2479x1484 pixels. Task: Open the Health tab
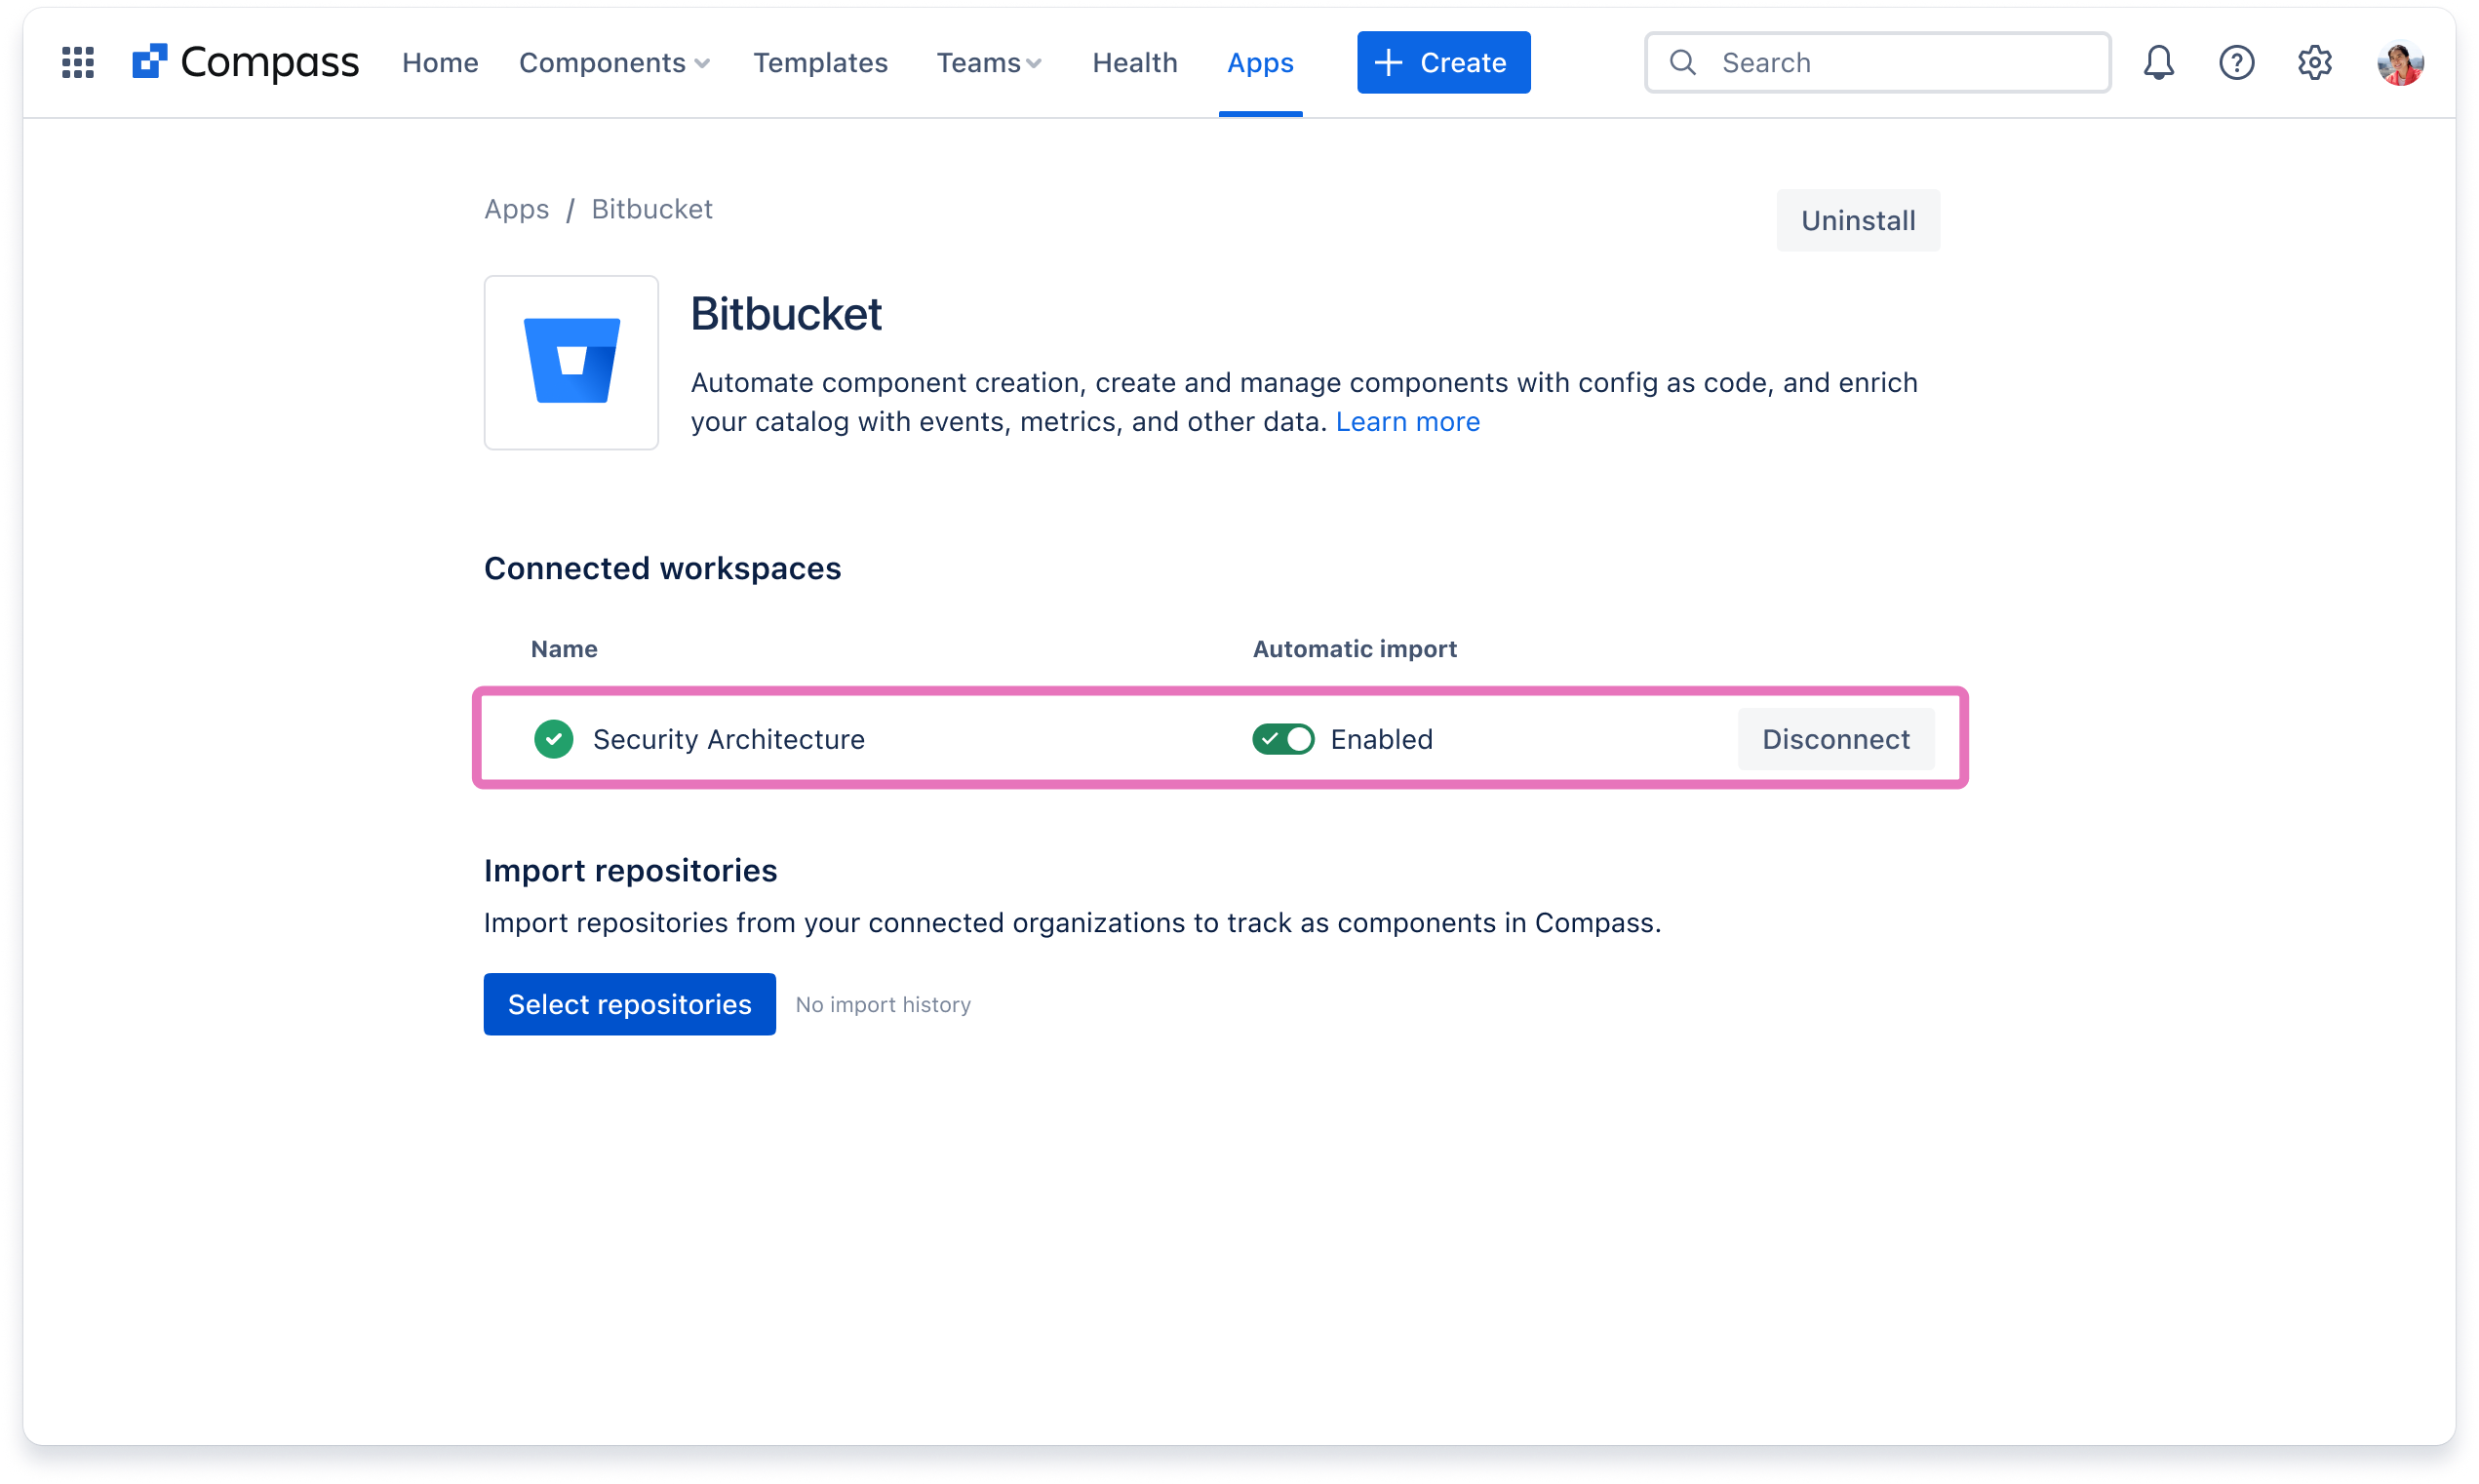coord(1134,61)
